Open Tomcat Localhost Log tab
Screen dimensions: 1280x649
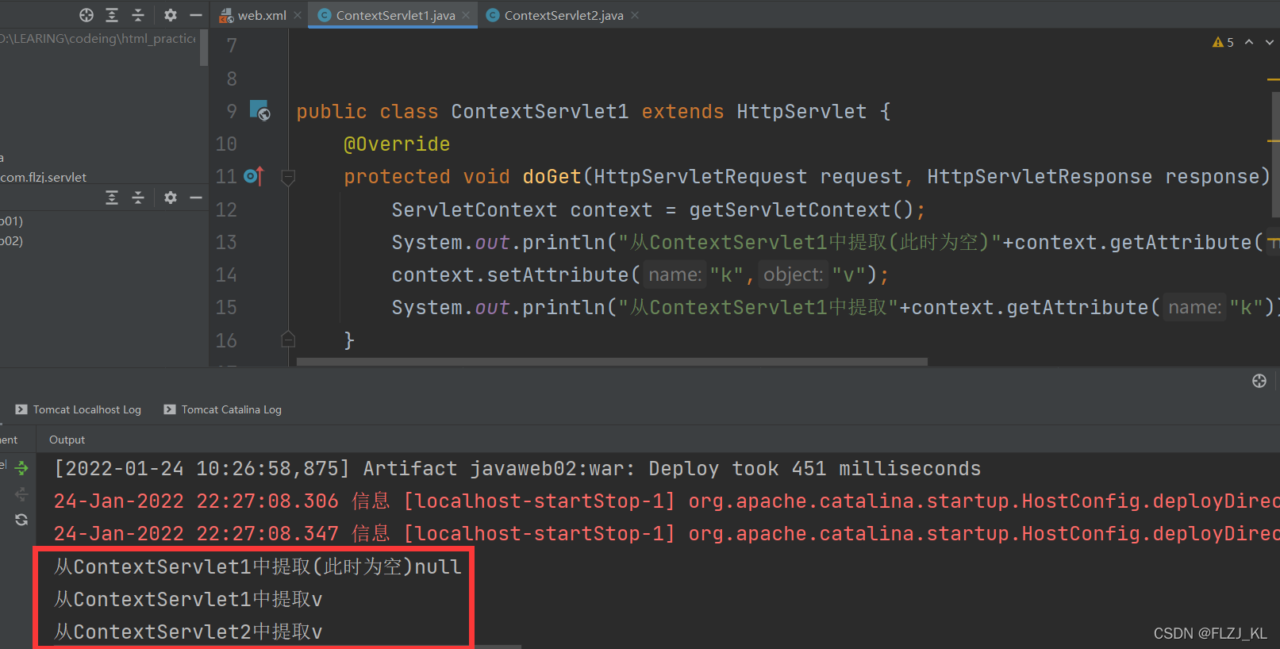tap(79, 409)
